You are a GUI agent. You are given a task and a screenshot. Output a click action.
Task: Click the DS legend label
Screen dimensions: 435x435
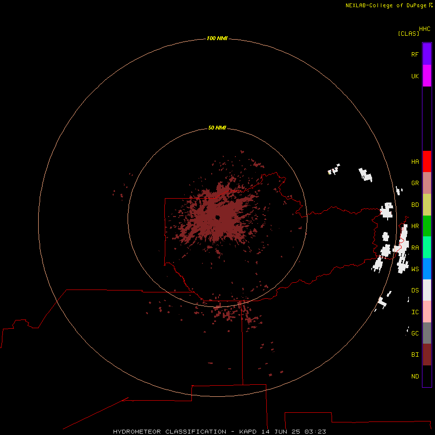[x=415, y=290]
